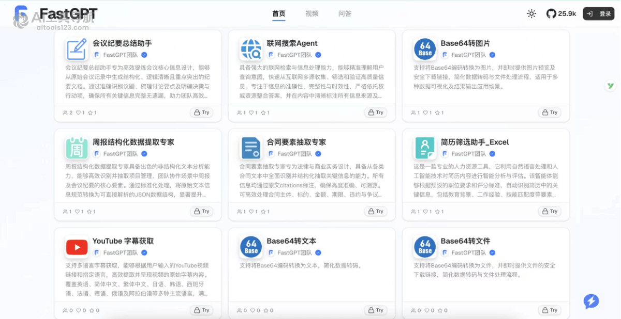Like the Base64转文件 card heart icon
The width and height of the screenshot is (621, 319).
427,311
